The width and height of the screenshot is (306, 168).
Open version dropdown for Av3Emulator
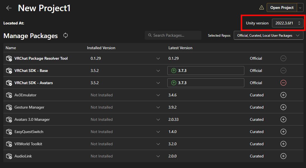(x=158, y=95)
